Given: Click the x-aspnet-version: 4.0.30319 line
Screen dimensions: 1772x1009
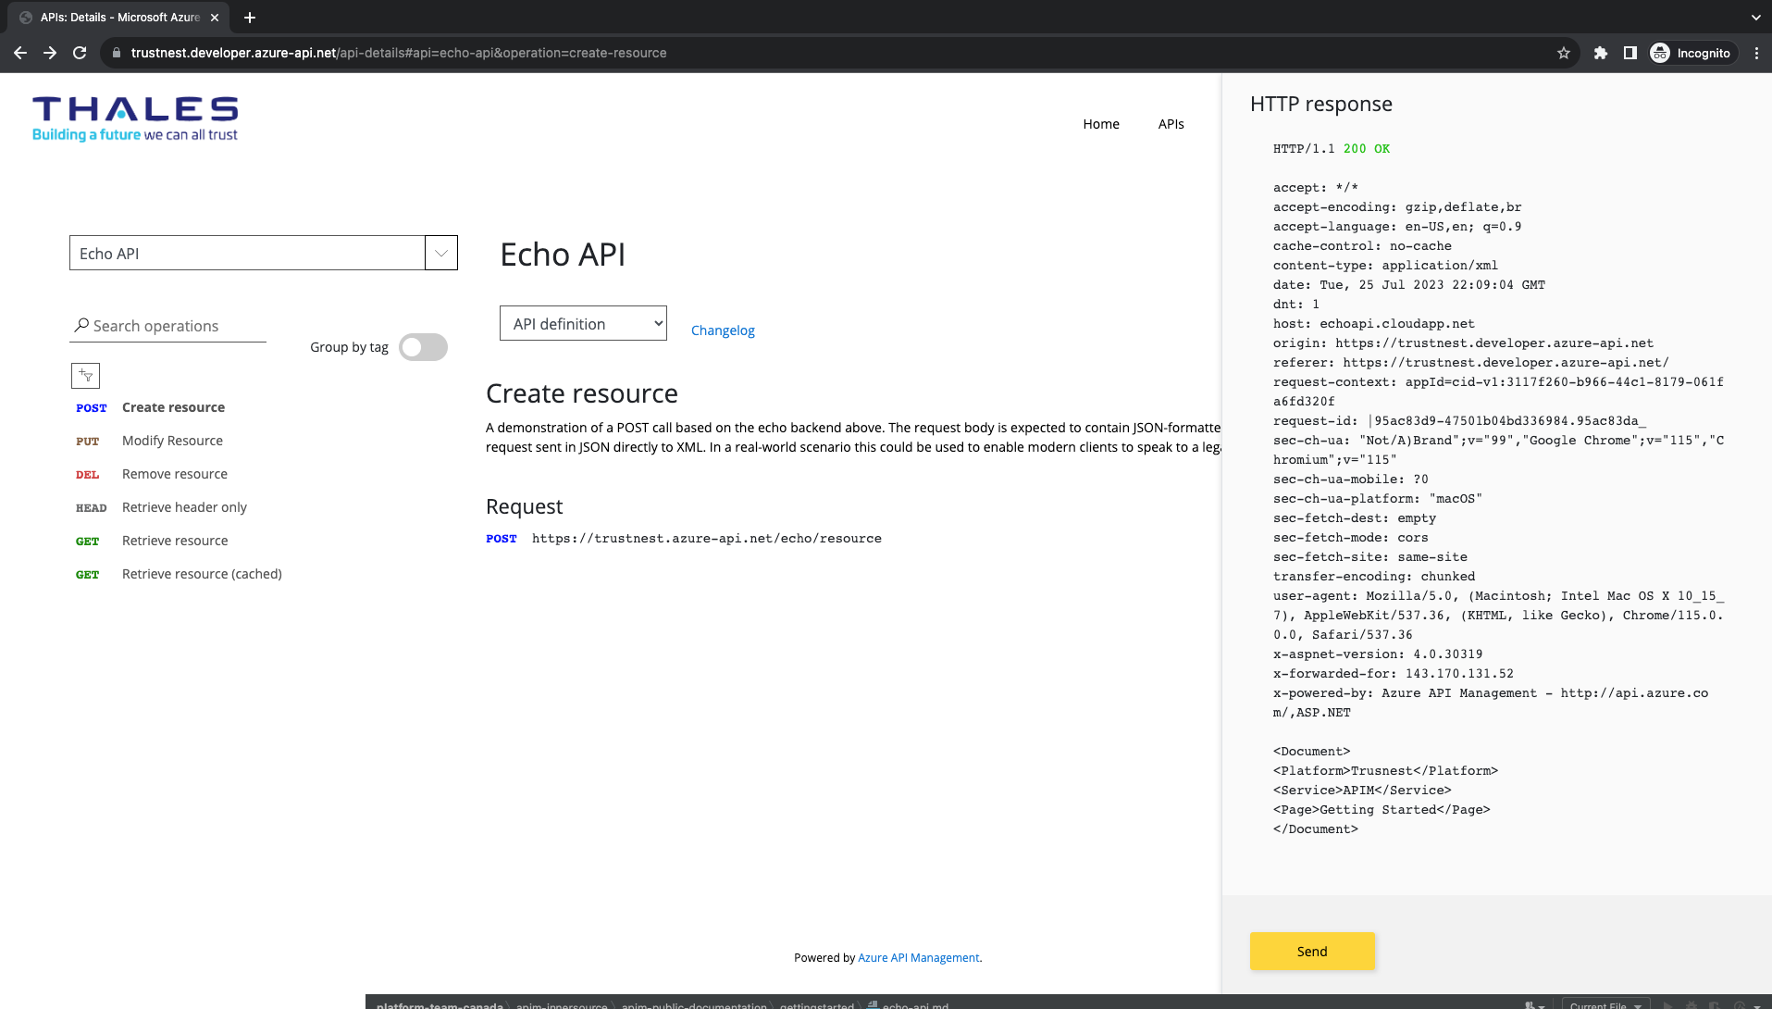Looking at the screenshot, I should (x=1378, y=654).
